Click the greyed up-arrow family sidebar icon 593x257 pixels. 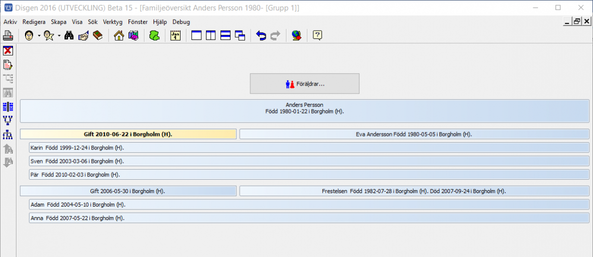pos(8,148)
